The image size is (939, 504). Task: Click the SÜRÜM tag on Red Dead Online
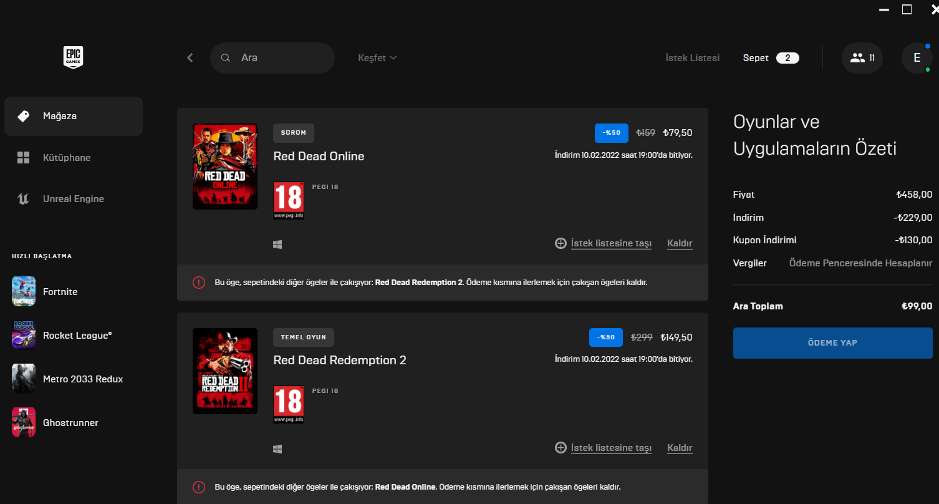[294, 133]
